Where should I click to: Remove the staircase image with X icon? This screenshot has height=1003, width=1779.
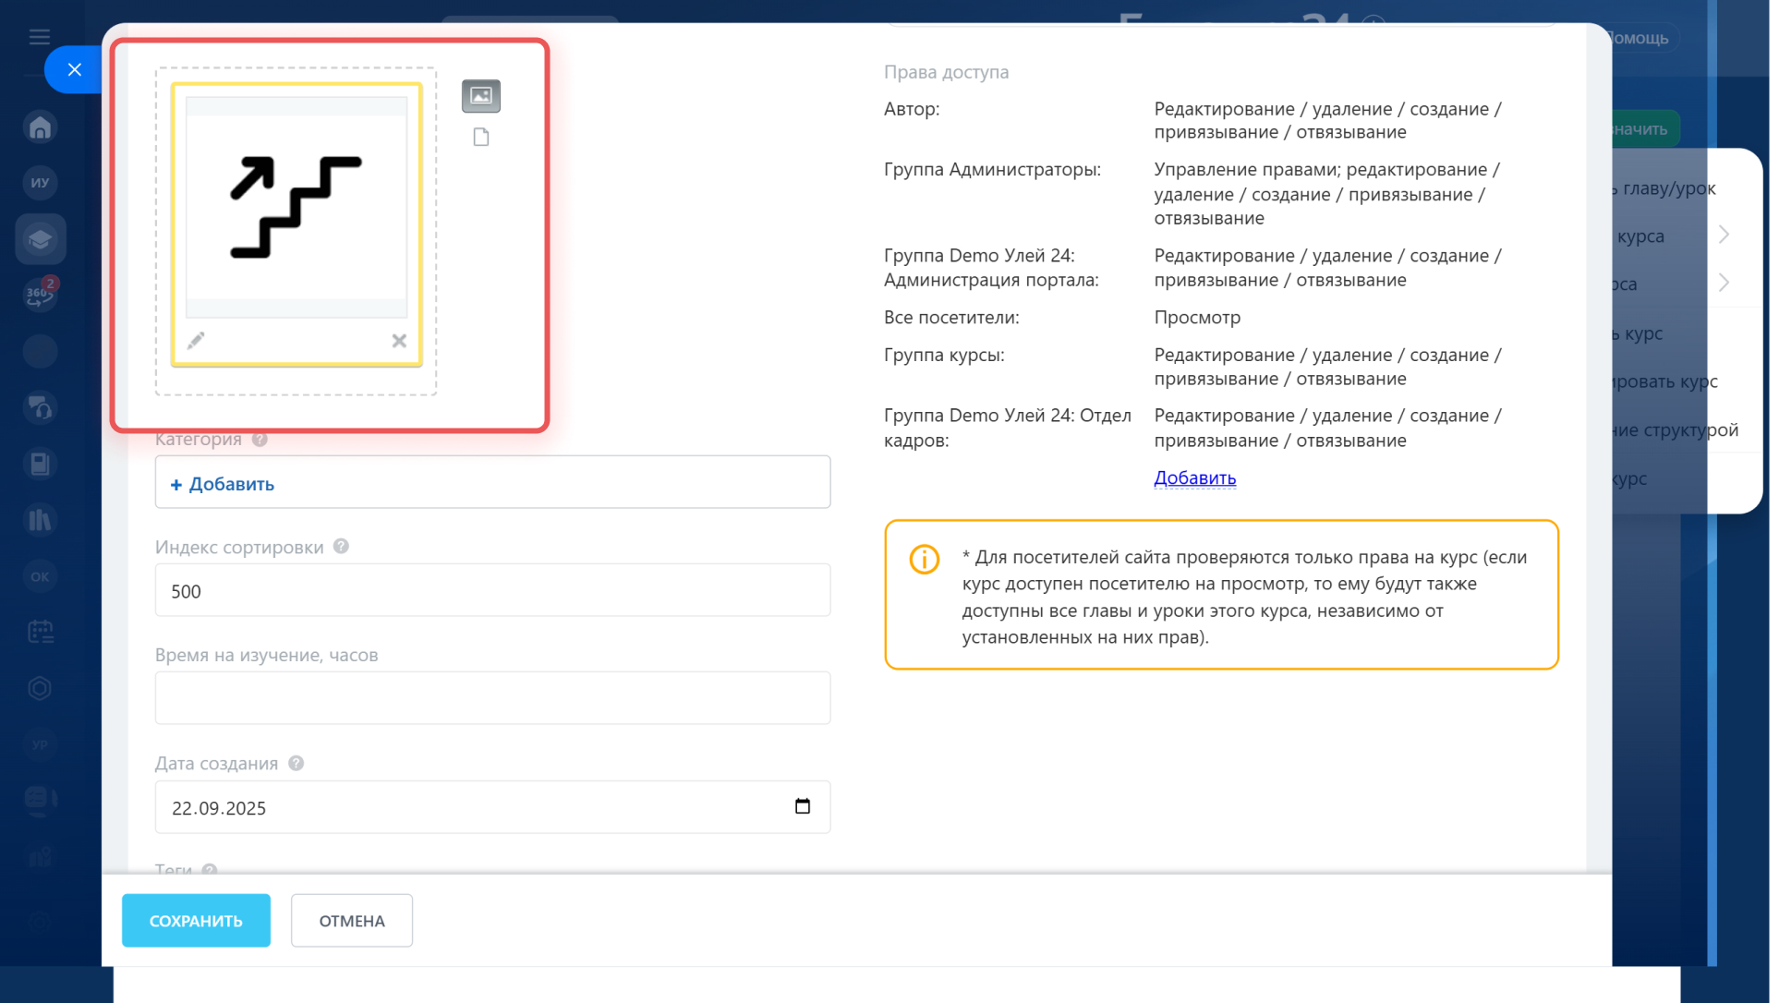pos(399,341)
